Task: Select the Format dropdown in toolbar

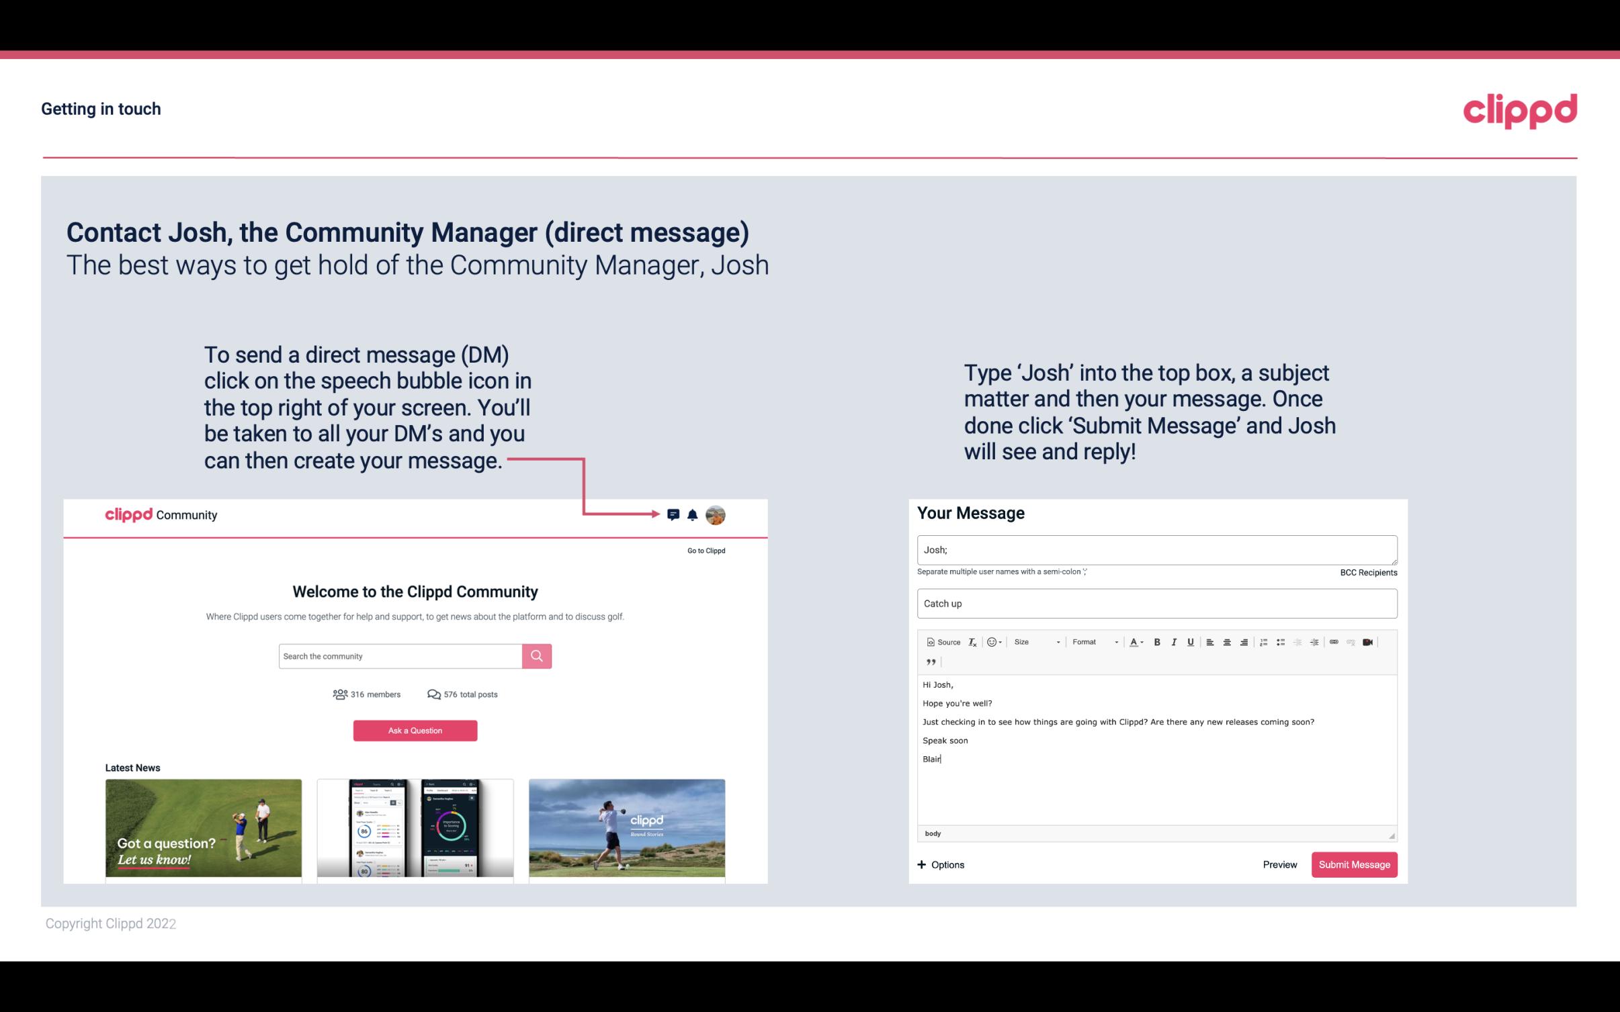Action: (1092, 641)
